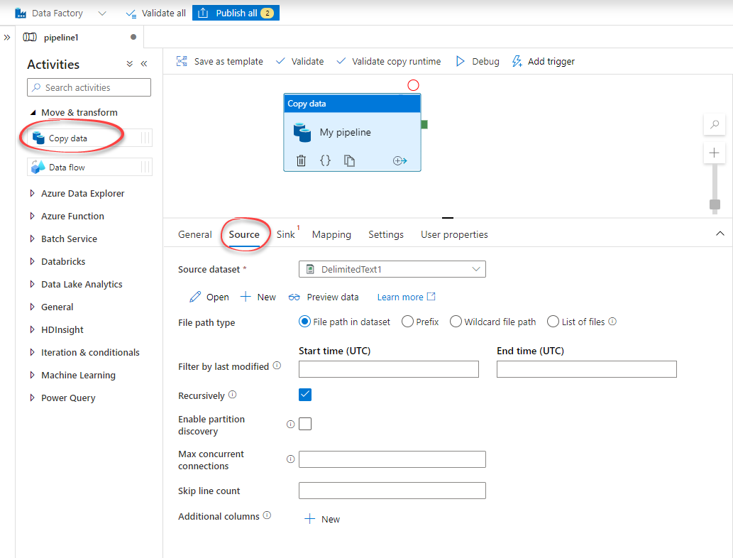Clone the activity with copy icon

pos(349,161)
